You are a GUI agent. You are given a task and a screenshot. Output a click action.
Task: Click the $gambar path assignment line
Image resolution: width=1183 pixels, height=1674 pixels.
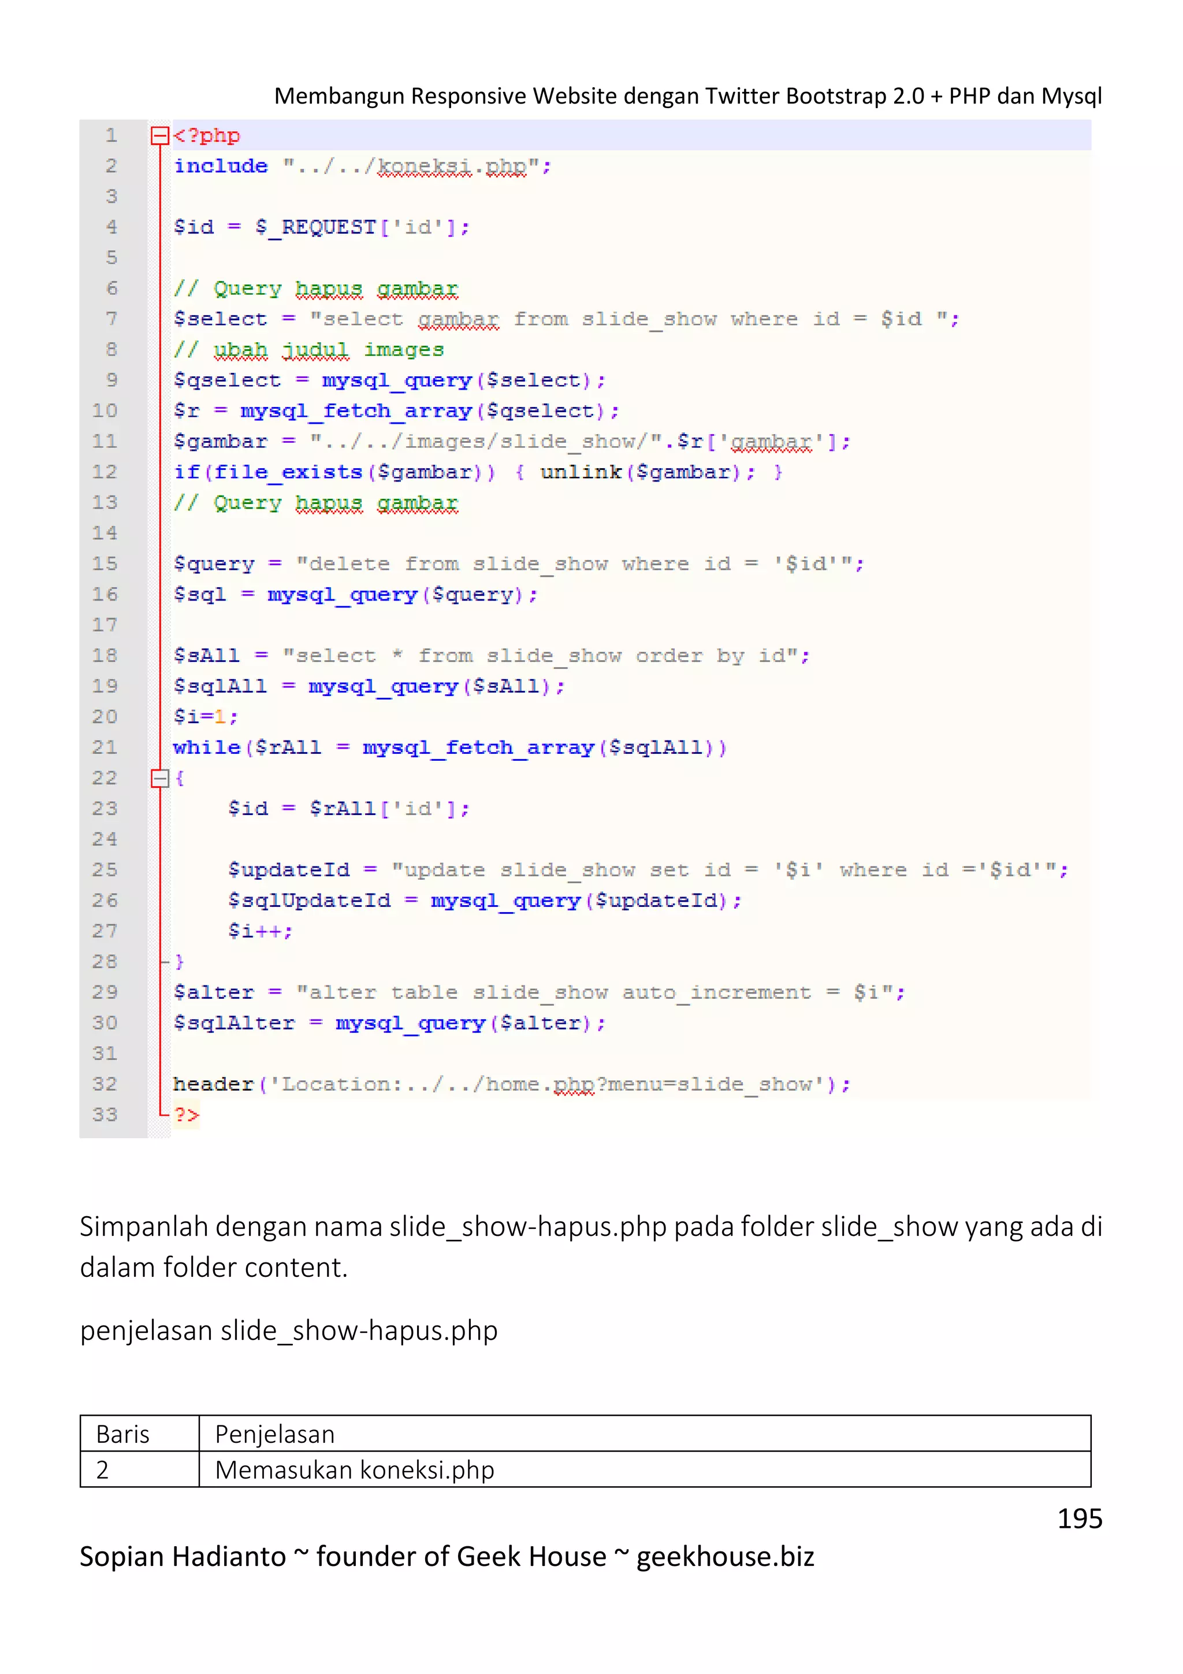click(511, 442)
